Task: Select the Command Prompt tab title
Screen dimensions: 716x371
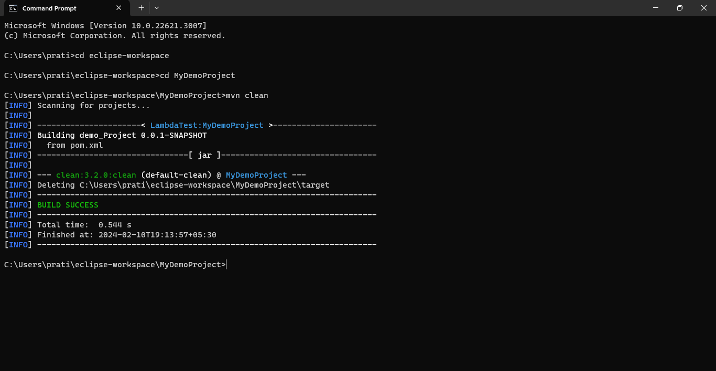Action: point(49,8)
